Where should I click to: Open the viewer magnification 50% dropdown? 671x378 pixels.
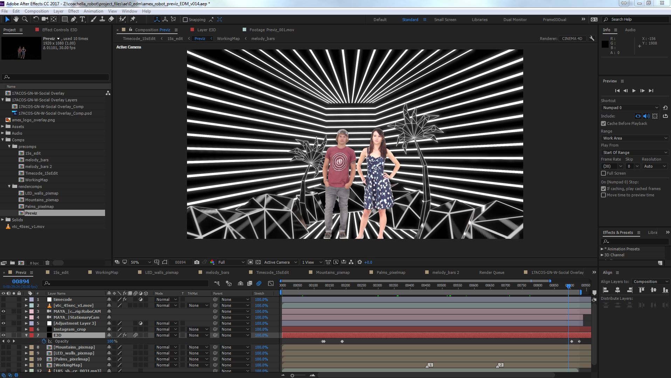click(x=141, y=262)
